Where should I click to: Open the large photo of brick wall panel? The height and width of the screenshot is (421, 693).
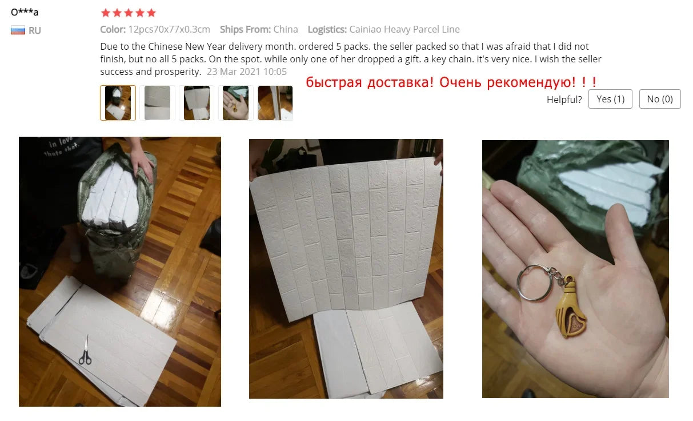pyautogui.click(x=346, y=268)
